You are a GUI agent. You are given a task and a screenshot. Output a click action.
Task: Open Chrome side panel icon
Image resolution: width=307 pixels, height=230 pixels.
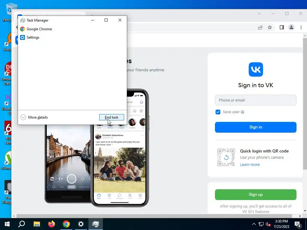tap(282, 27)
